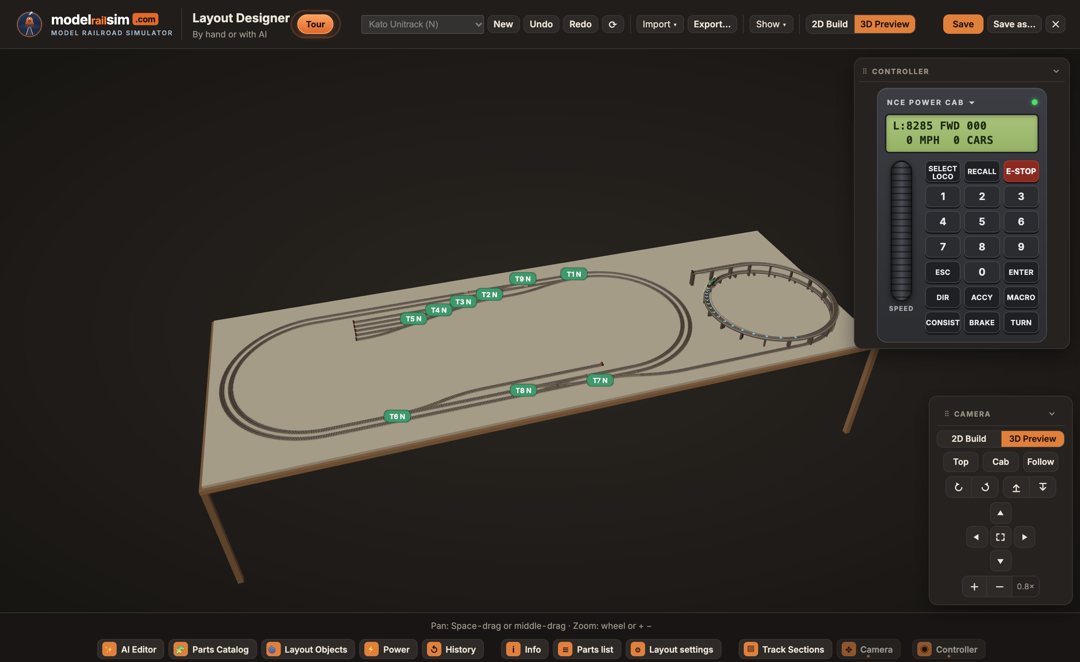Switch to 2D Build in top toolbar
Screen dimensions: 1080x662
pyautogui.click(x=830, y=24)
